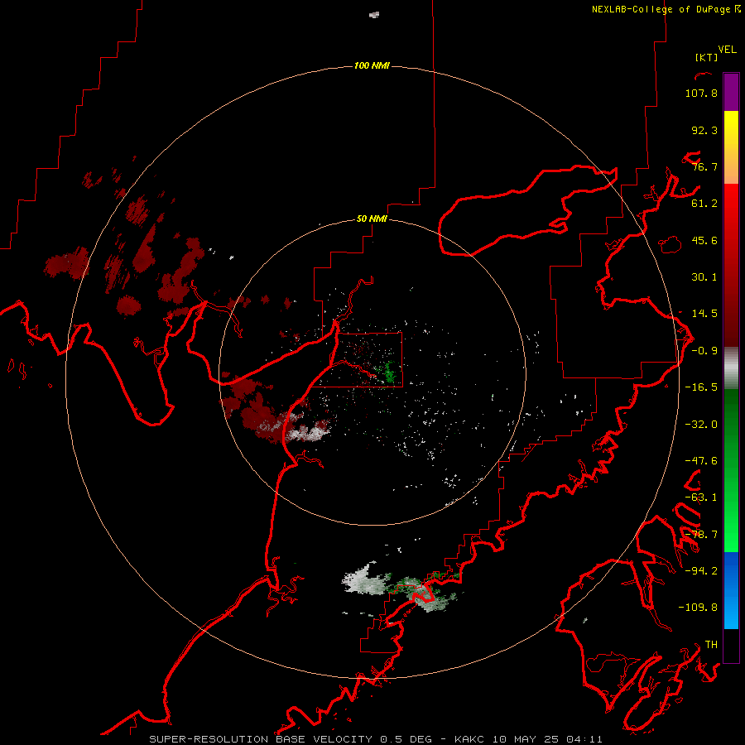This screenshot has height=745, width=745.
Task: Click the 30.1 value on the velocity scale
Action: point(704,277)
